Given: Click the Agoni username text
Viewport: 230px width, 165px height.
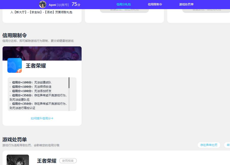Looking at the screenshot, I should coord(52,5).
